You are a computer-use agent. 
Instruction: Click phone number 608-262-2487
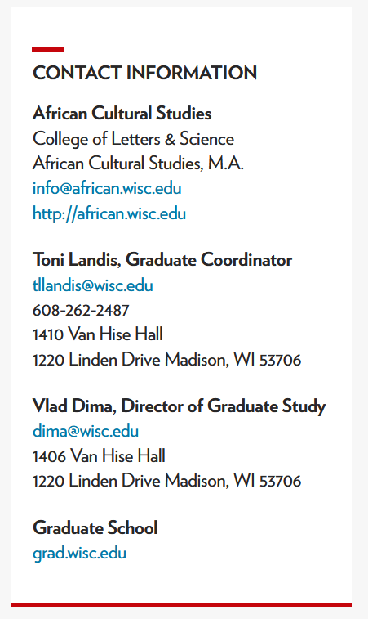(x=81, y=310)
